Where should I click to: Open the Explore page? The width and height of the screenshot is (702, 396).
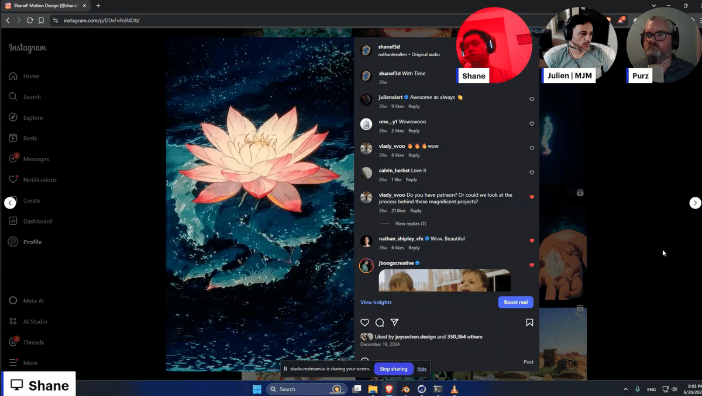point(26,117)
